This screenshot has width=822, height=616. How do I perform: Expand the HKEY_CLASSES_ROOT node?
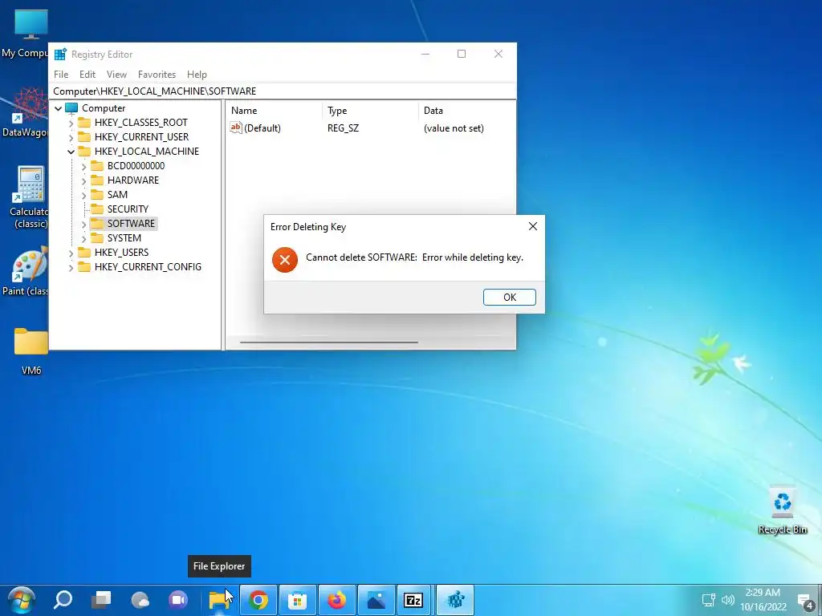point(71,123)
